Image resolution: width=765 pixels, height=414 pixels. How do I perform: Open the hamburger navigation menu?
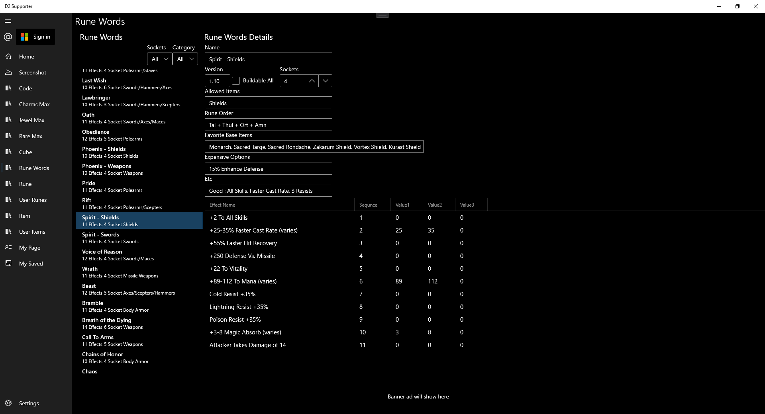pos(8,21)
